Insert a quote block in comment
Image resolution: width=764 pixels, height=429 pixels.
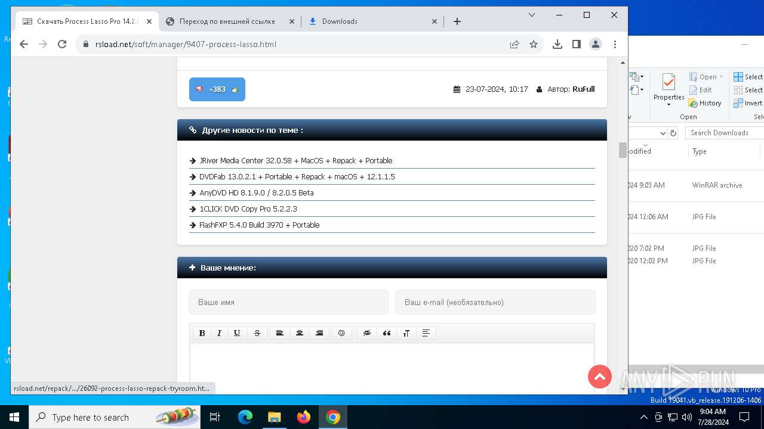387,333
